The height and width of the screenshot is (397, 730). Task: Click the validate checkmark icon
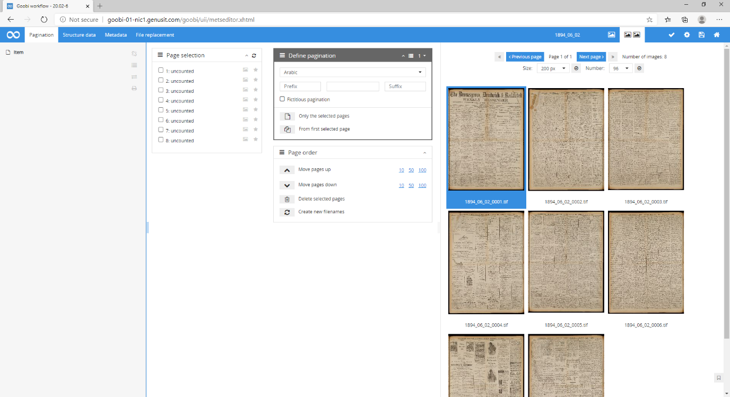point(672,35)
